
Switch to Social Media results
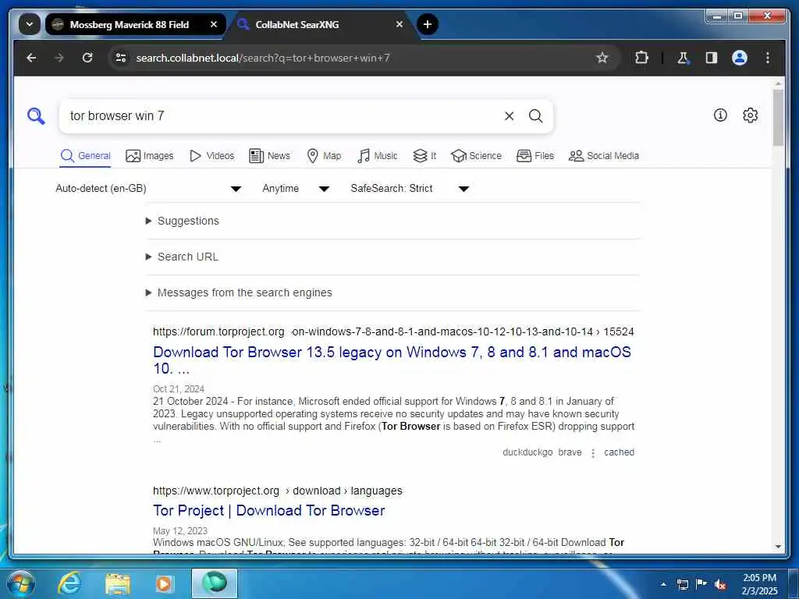coord(604,156)
